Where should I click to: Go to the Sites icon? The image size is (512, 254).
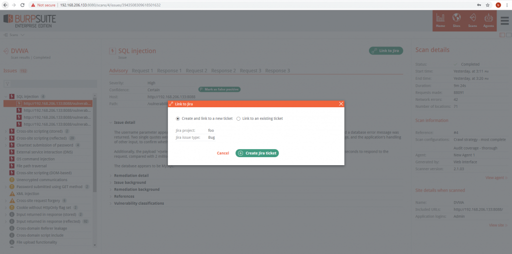(456, 20)
